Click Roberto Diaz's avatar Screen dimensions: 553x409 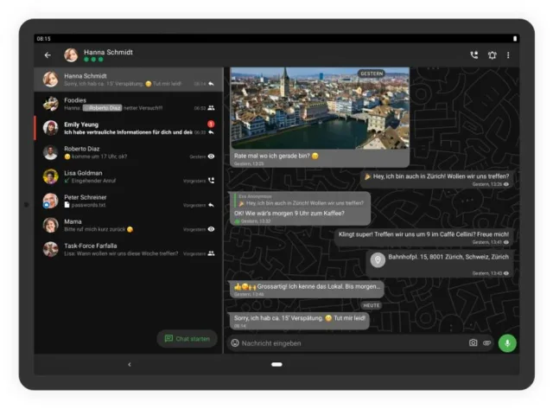pyautogui.click(x=50, y=152)
